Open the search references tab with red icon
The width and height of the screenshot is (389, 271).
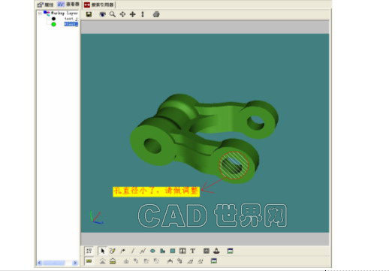point(98,5)
